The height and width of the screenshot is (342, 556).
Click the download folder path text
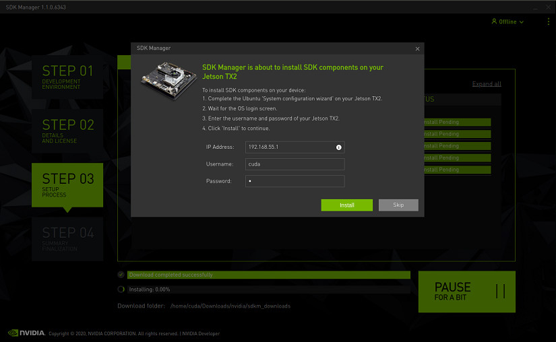pos(230,306)
